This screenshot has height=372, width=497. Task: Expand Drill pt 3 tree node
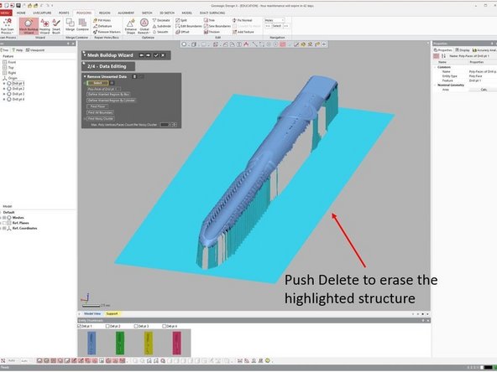click(4, 94)
